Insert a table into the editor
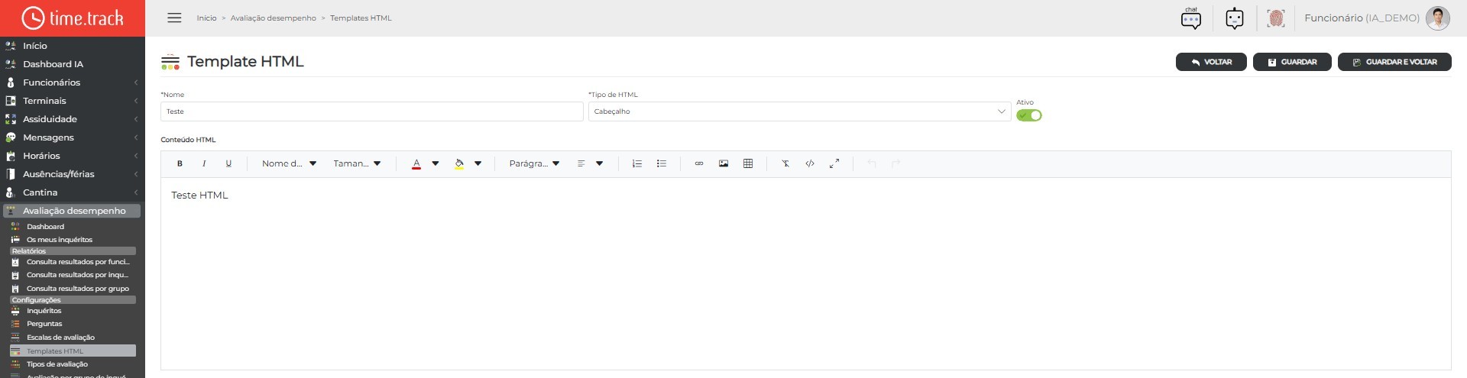Screen dimensions: 1467x378 748,163
